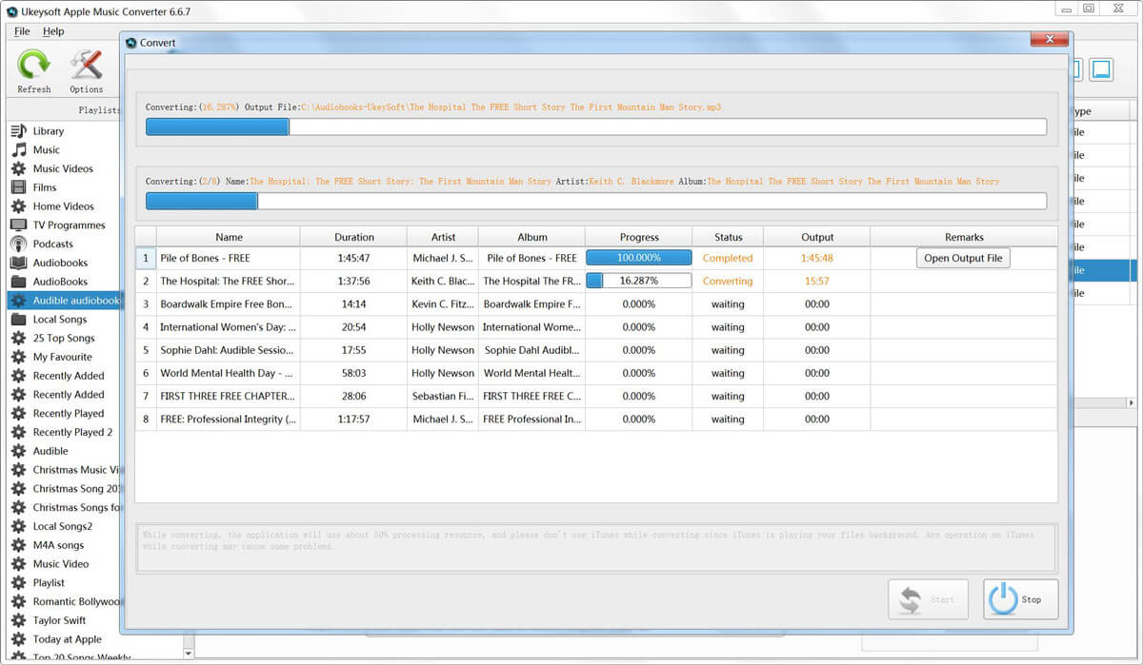Image resolution: width=1143 pixels, height=665 pixels.
Task: Click the 25 Top Songs gear icon
Action: tap(18, 338)
